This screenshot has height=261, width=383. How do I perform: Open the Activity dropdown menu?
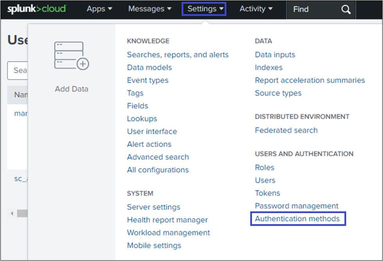256,9
